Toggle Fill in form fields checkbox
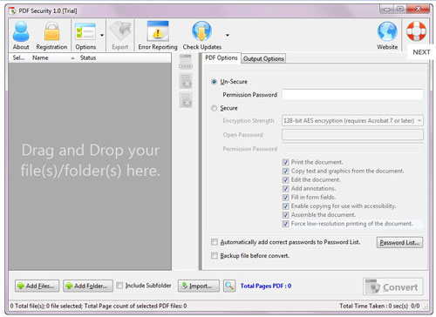The height and width of the screenshot is (317, 436). (285, 198)
